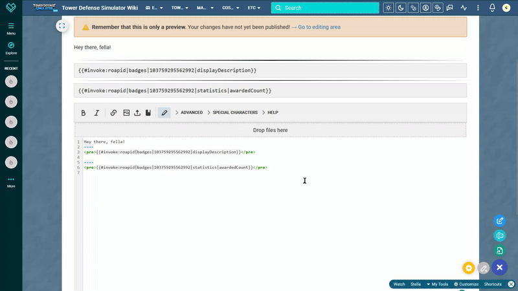Click the yellow gear floating button
The image size is (518, 291).
pyautogui.click(x=468, y=268)
